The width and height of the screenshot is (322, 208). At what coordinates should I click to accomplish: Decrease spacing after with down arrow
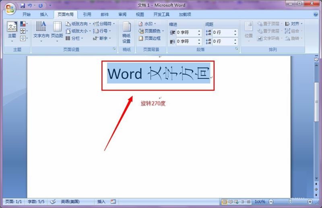click(235, 43)
